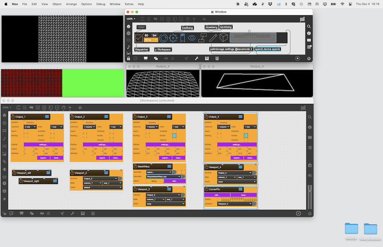Click the pencil icon in SPARCK toolbar
Screen dimensions: 383x247
(x=213, y=37)
